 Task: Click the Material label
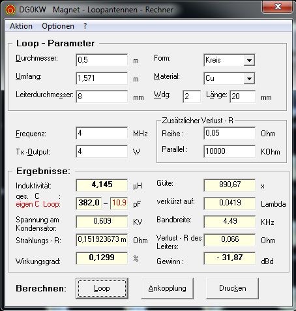167,76
